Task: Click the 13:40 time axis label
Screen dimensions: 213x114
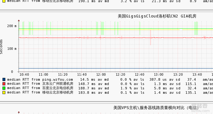Action: [197, 74]
